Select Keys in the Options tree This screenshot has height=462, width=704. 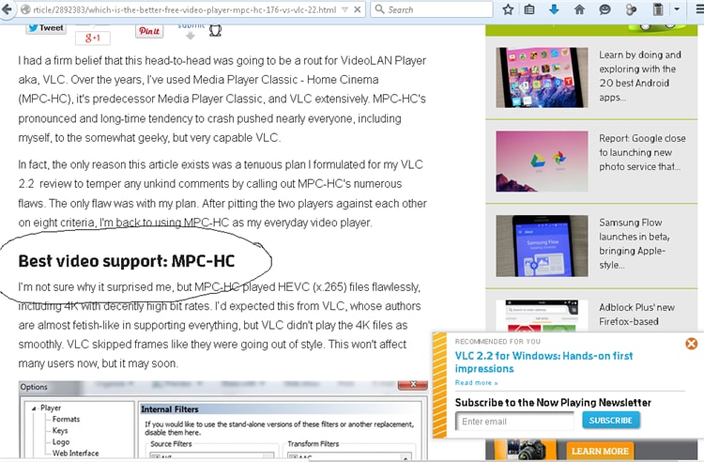60,430
